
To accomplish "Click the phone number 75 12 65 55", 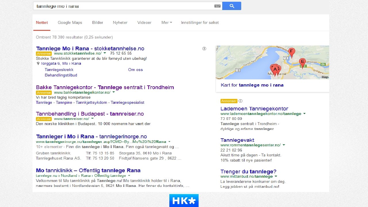I will 121,53.
